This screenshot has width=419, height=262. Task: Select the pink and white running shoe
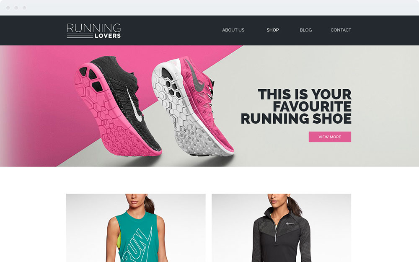tap(192, 106)
